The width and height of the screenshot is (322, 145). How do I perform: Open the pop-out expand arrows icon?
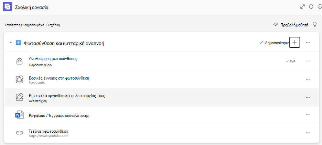pos(302,7)
